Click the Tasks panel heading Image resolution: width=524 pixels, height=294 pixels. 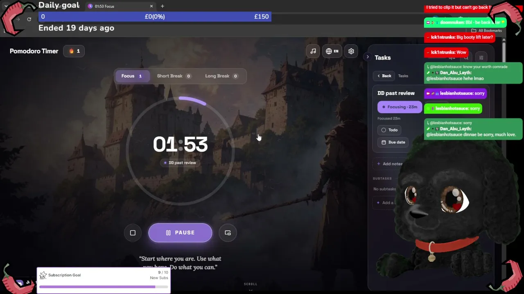[383, 58]
